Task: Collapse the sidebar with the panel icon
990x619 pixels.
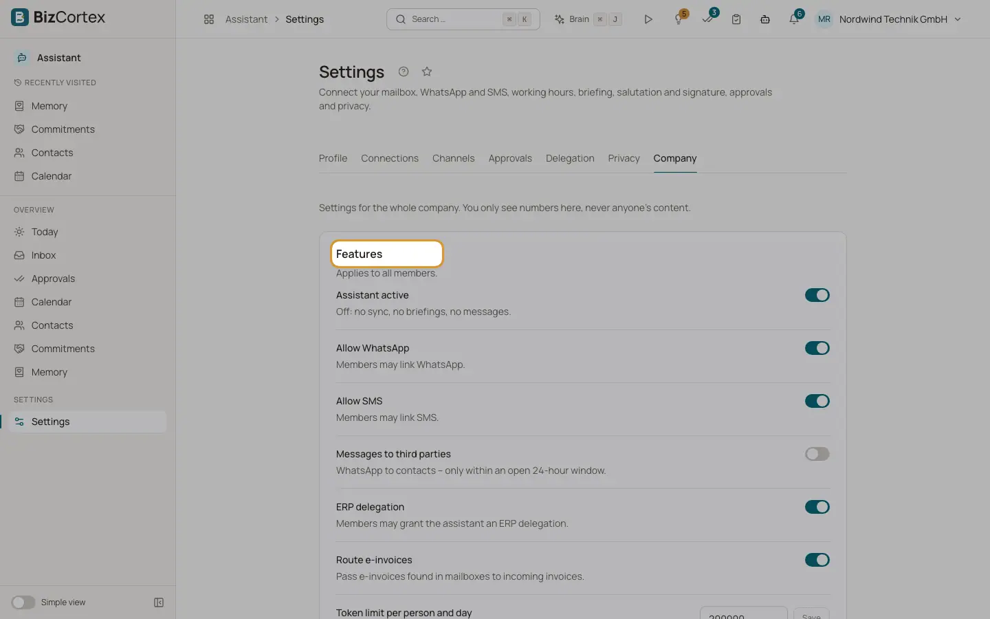Action: click(x=159, y=602)
